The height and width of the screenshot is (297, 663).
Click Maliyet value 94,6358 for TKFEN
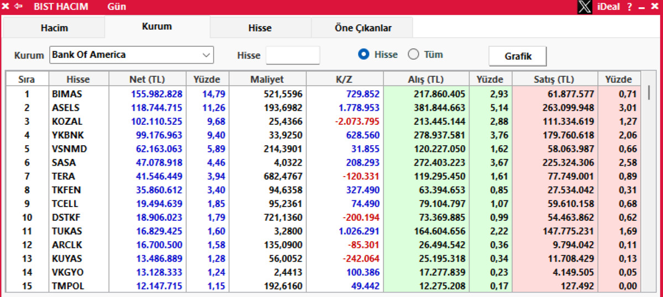click(x=286, y=190)
